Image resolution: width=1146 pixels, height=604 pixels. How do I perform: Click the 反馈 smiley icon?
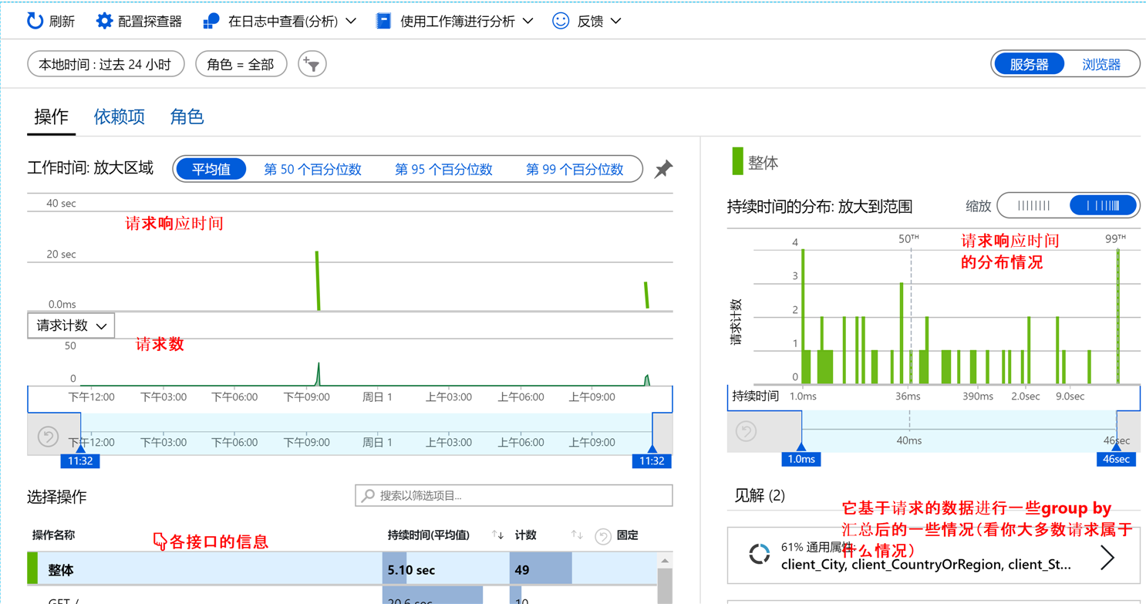pyautogui.click(x=561, y=21)
